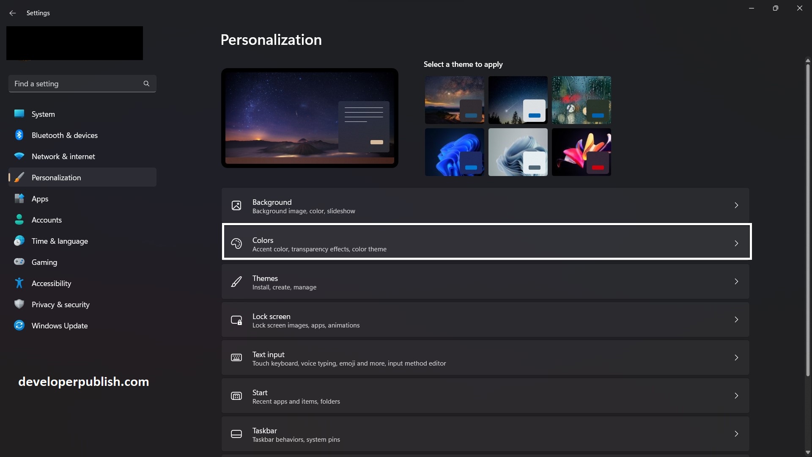
Task: Click the Accessibility icon in sidebar
Action: click(19, 283)
